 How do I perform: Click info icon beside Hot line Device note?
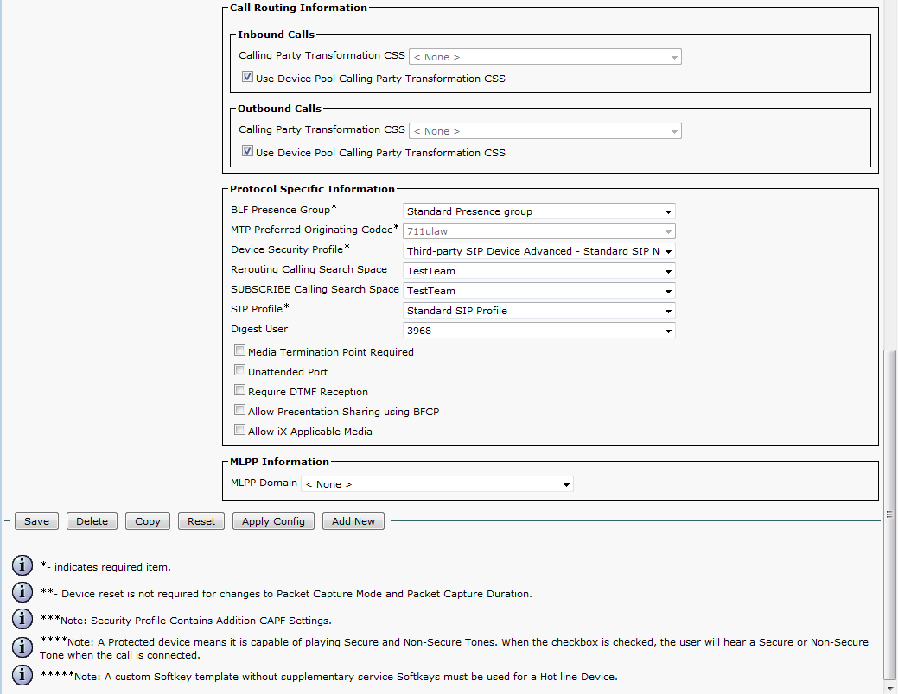[22, 676]
